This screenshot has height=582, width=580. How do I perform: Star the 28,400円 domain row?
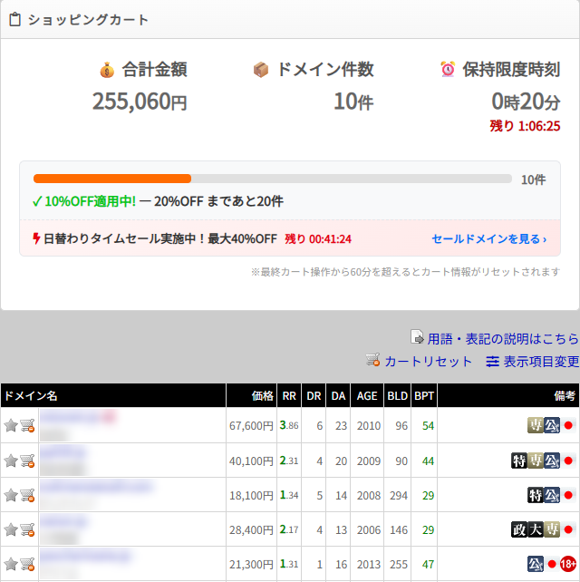(x=11, y=529)
